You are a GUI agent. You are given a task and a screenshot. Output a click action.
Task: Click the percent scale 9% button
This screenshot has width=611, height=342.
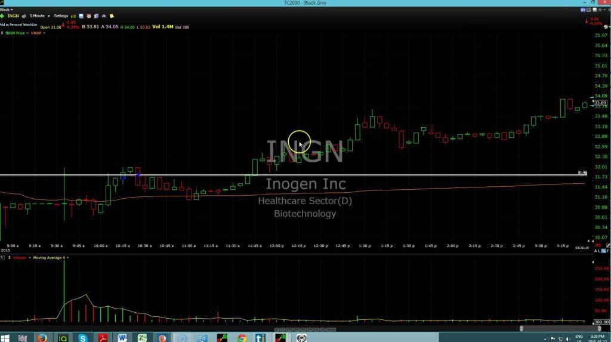pyautogui.click(x=598, y=245)
